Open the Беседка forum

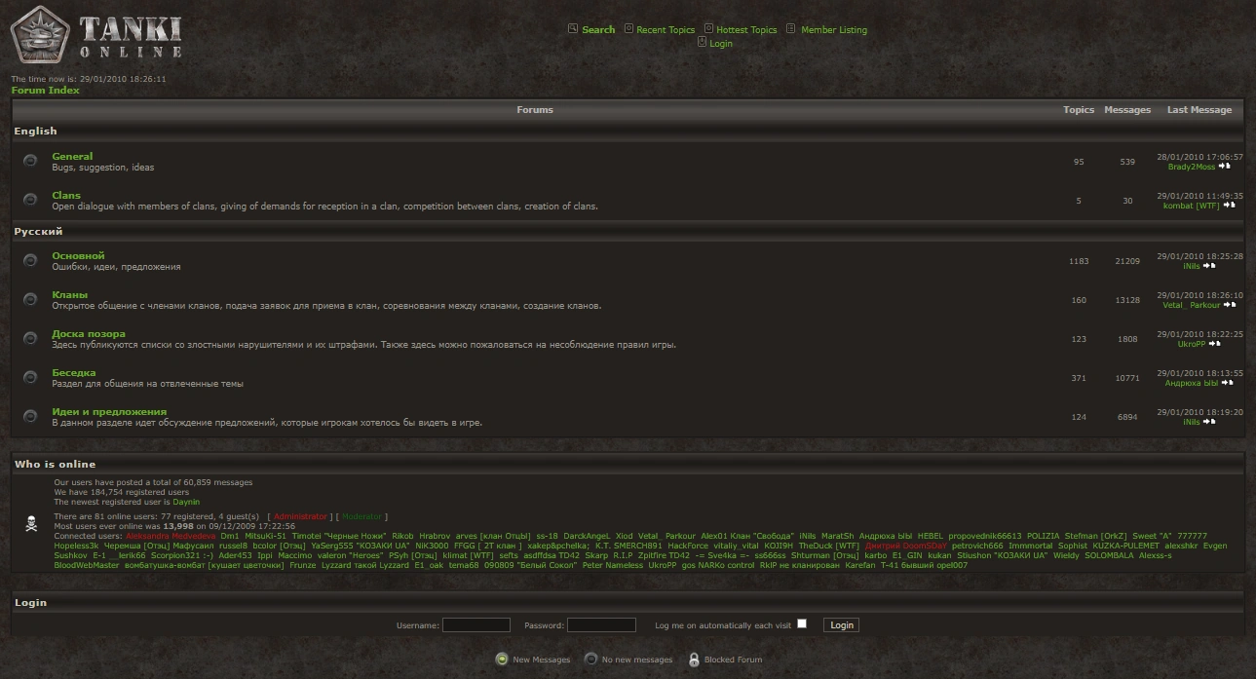tap(74, 372)
